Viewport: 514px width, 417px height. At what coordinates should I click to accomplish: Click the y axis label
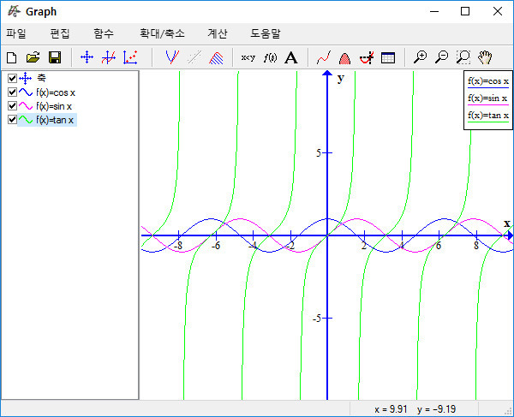(341, 79)
